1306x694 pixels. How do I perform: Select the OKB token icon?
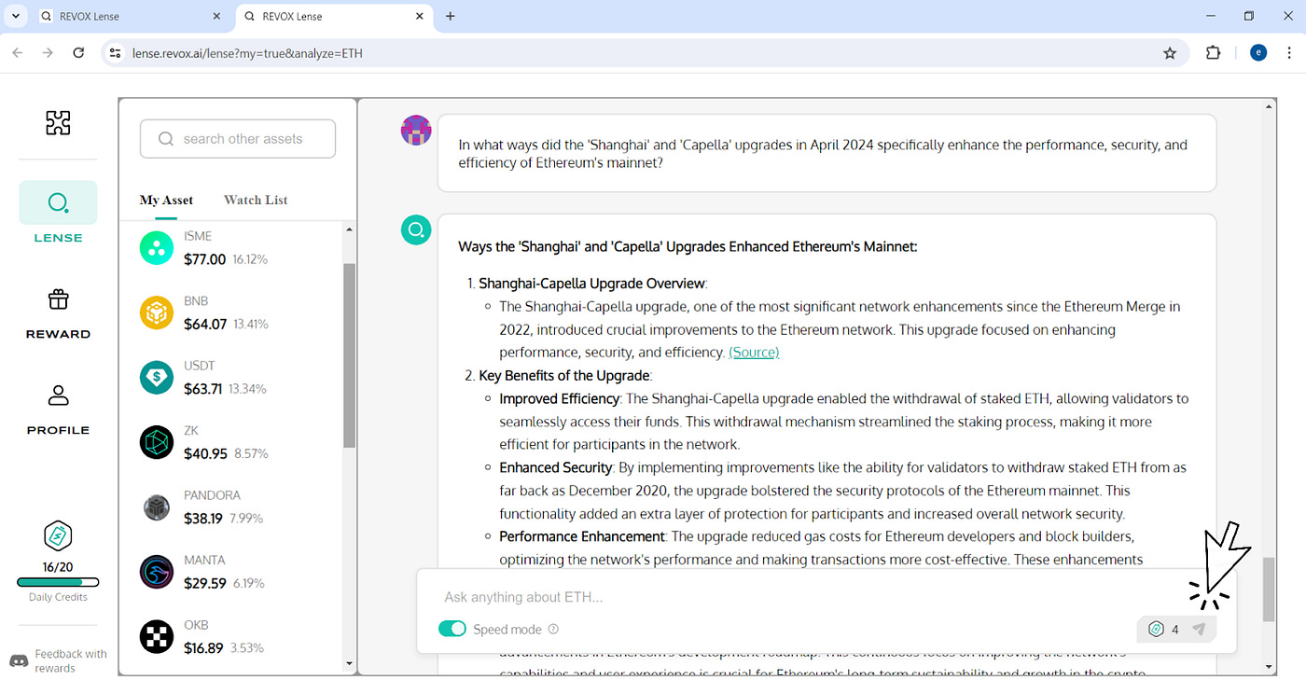tap(157, 637)
